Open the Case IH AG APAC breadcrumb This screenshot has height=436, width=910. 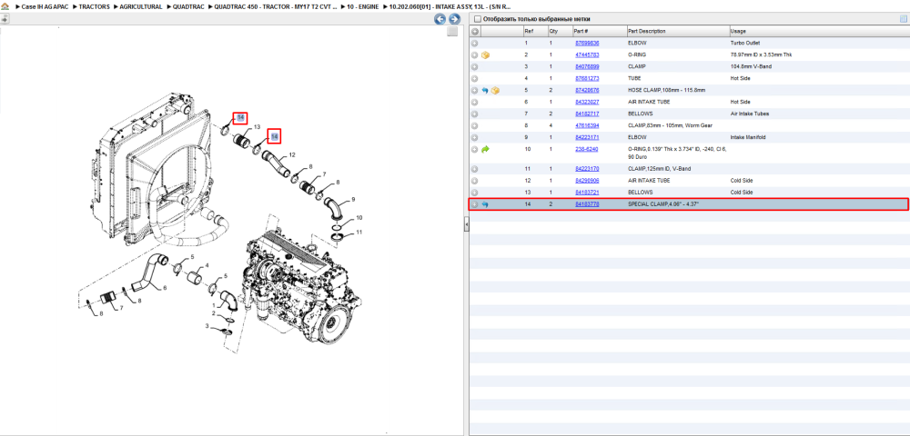45,6
